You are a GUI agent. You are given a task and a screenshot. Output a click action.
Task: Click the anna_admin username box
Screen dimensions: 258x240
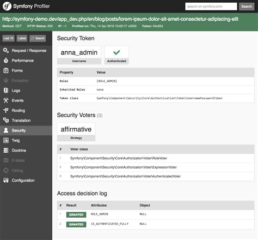click(x=79, y=55)
